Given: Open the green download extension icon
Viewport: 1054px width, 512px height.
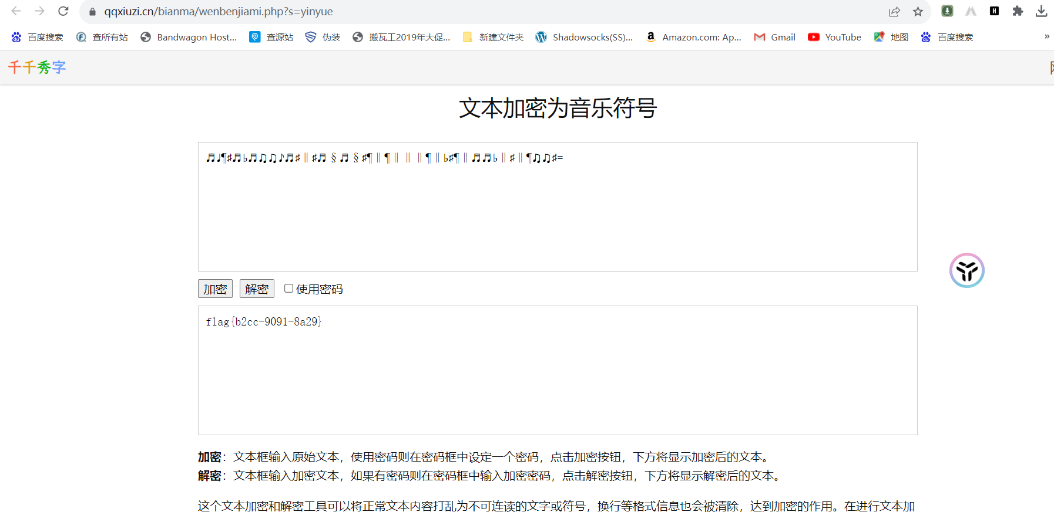Looking at the screenshot, I should point(947,11).
